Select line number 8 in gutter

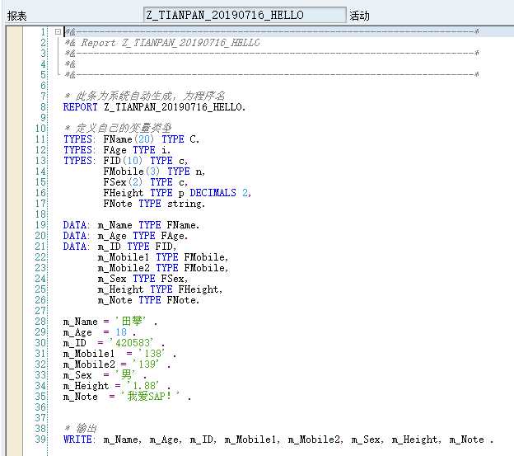coord(43,107)
